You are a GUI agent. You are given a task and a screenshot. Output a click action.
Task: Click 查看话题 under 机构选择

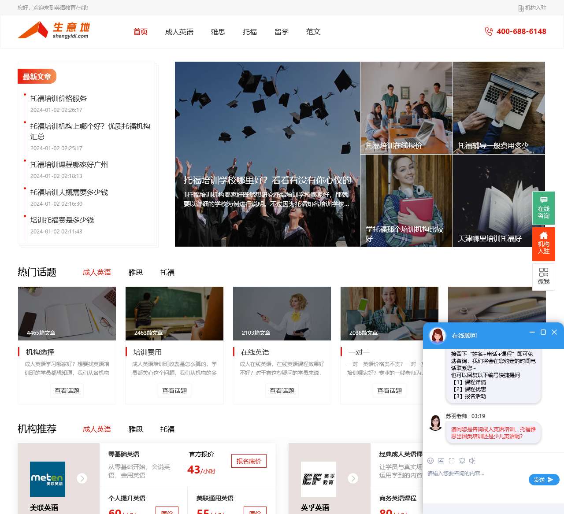tap(67, 391)
